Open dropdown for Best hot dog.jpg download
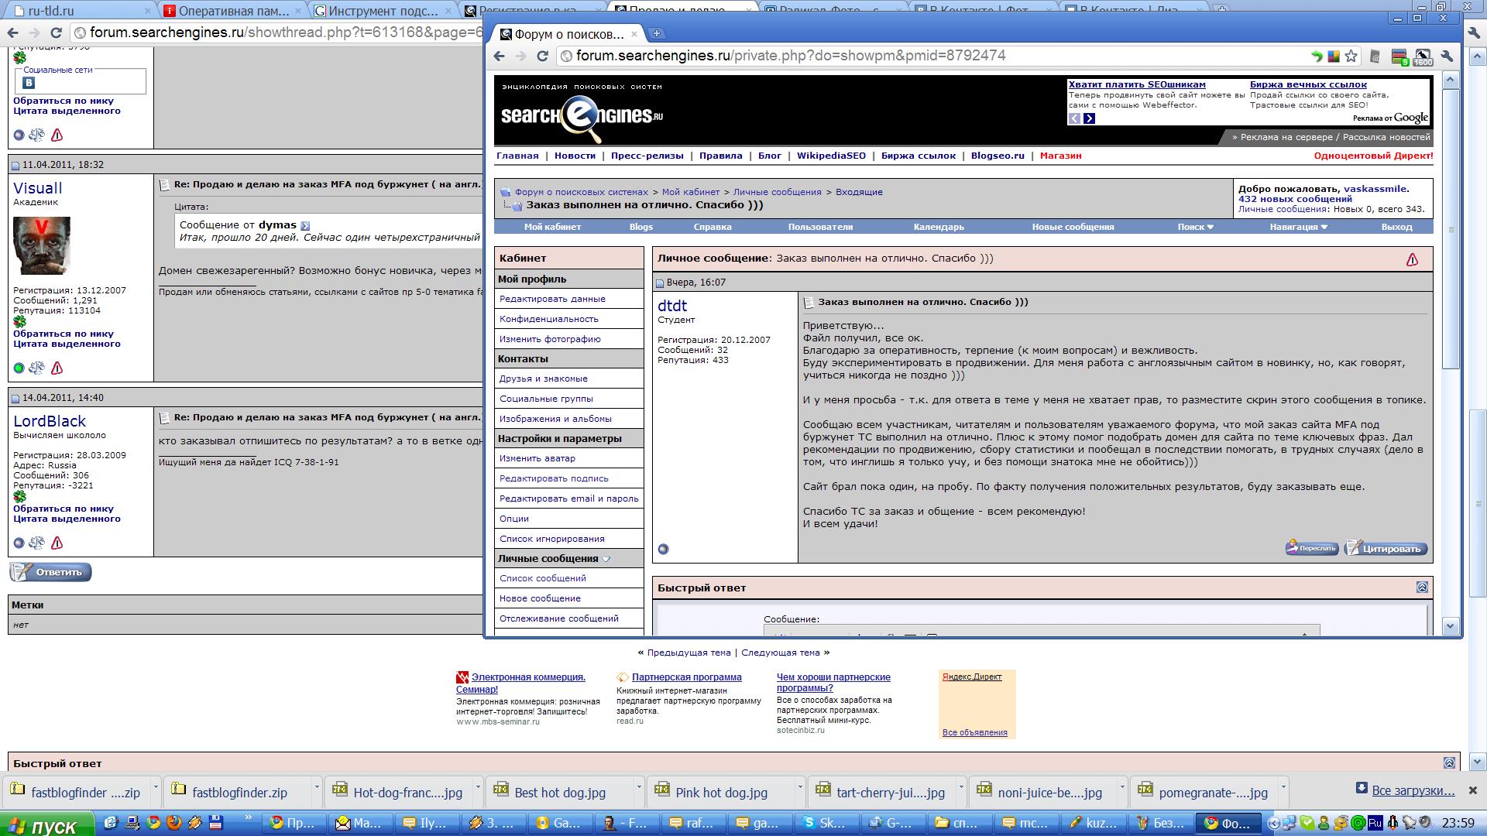 (x=639, y=786)
